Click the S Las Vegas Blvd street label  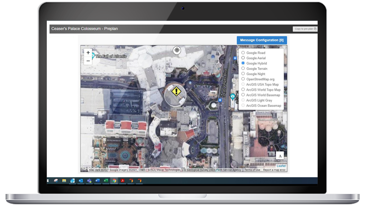(224, 83)
